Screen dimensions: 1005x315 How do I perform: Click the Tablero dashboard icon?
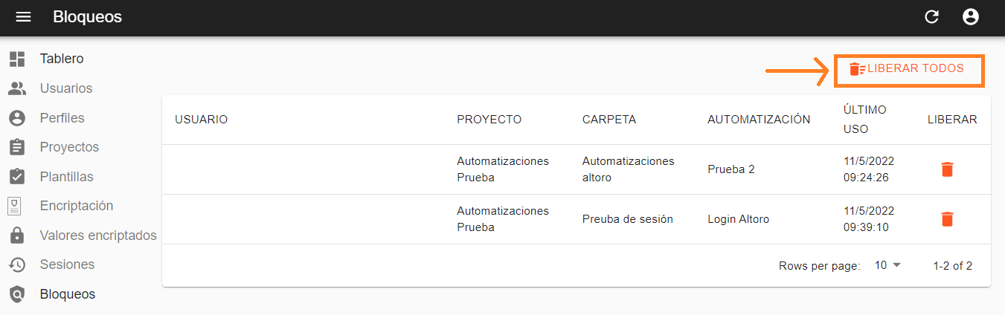(x=17, y=59)
